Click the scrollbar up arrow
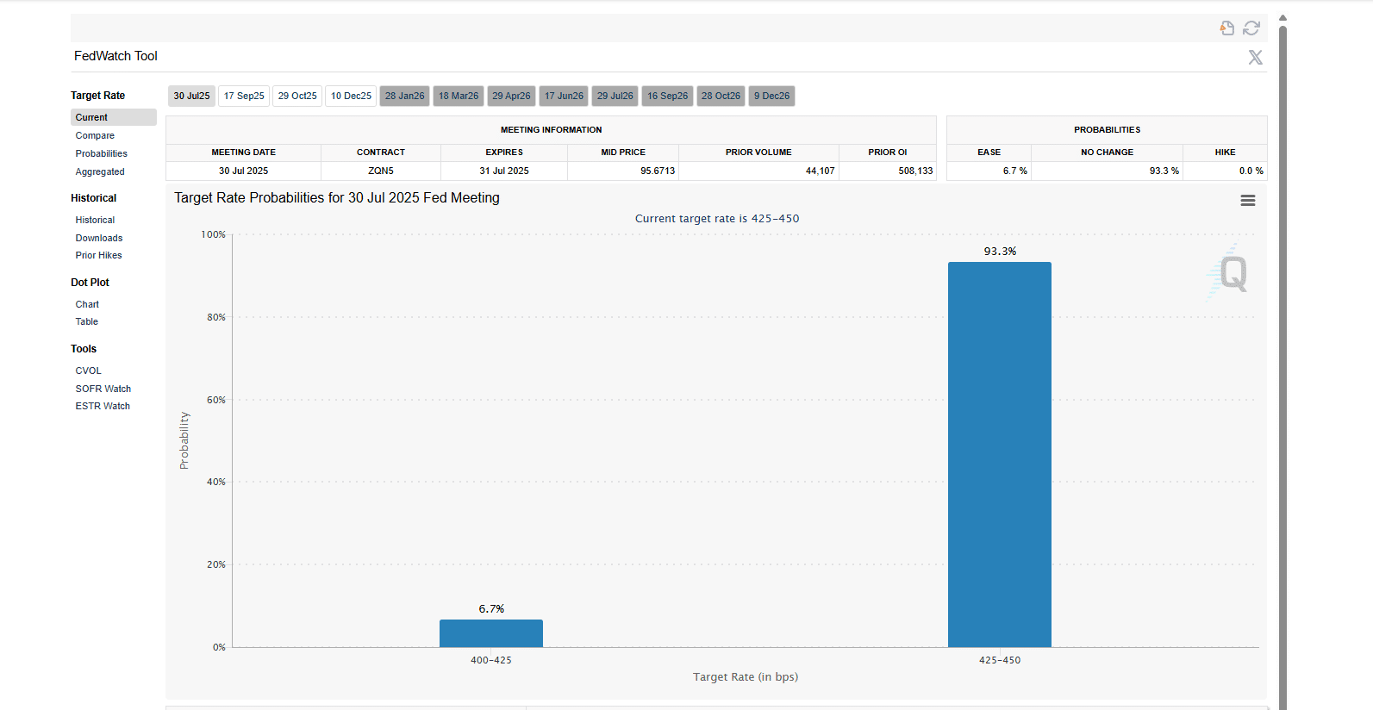Screen dimensions: 1373x710 pyautogui.click(x=1283, y=17)
